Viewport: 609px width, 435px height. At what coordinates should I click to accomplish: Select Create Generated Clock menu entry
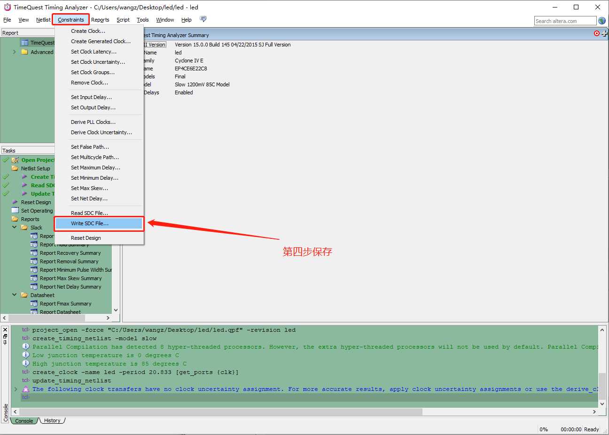pos(99,41)
